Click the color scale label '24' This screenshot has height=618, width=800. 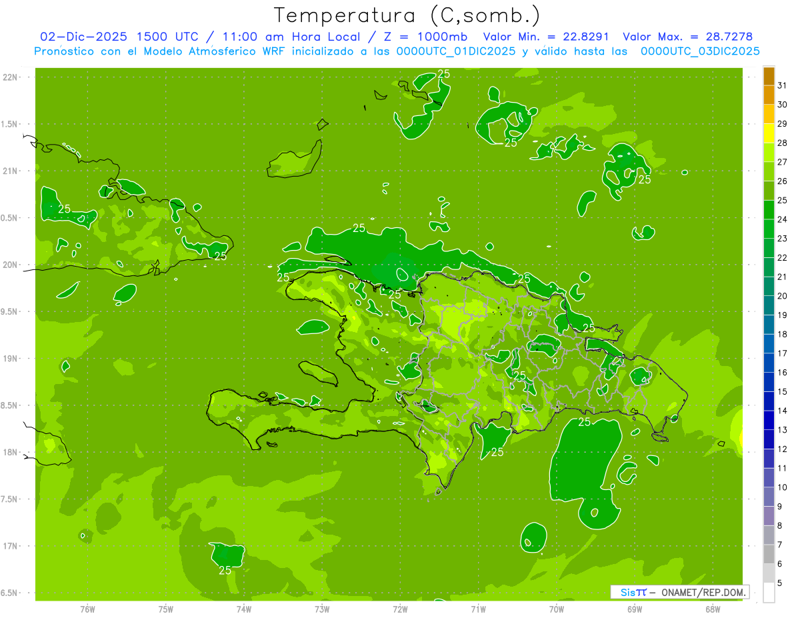tap(783, 219)
